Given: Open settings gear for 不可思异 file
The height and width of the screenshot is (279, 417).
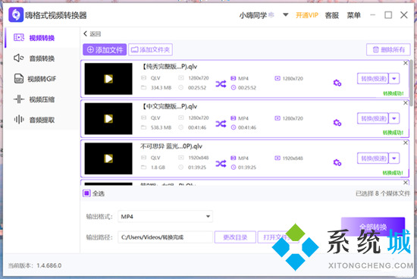Looking at the screenshot, I should tap(337, 162).
